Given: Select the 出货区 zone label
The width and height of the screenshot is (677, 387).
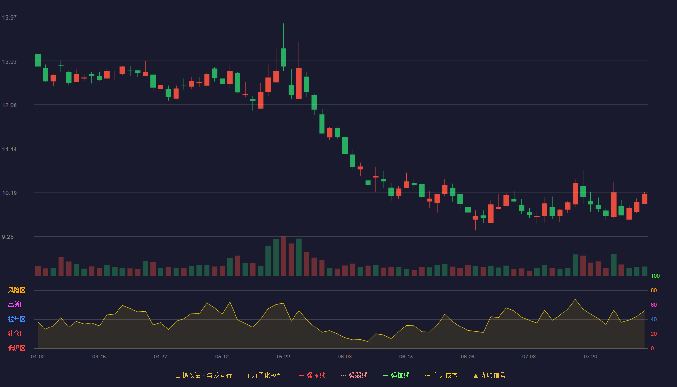Looking at the screenshot, I should [x=16, y=305].
